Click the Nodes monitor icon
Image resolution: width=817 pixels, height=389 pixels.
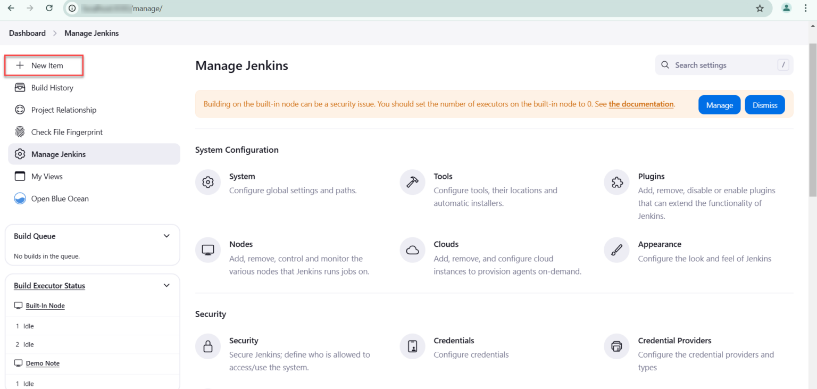(207, 250)
